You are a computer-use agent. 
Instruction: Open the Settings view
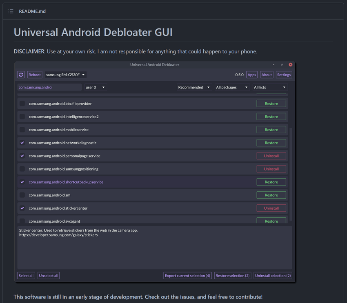(284, 75)
